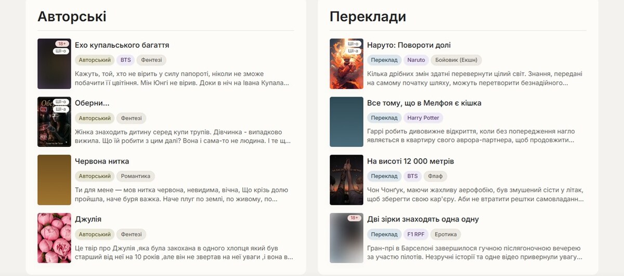Click the description starting 'Кажуть, той, хто не вірить'

182,78
